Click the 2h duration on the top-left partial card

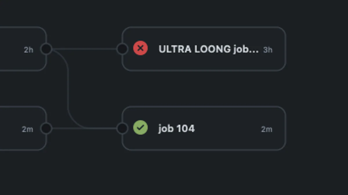[28, 50]
